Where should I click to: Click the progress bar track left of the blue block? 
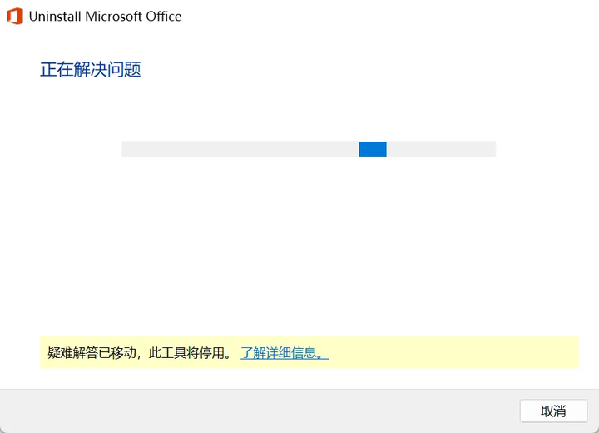pyautogui.click(x=241, y=149)
